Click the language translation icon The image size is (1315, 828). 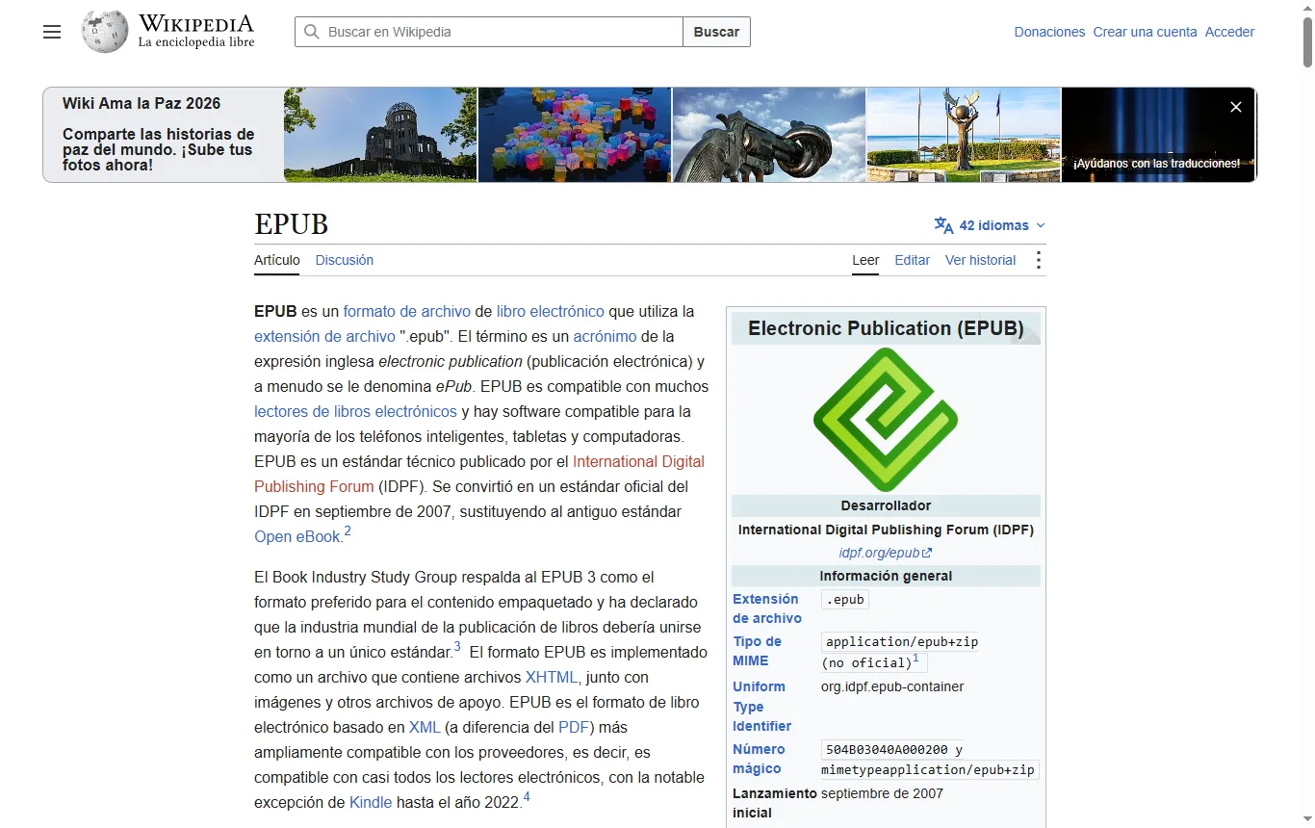click(943, 225)
